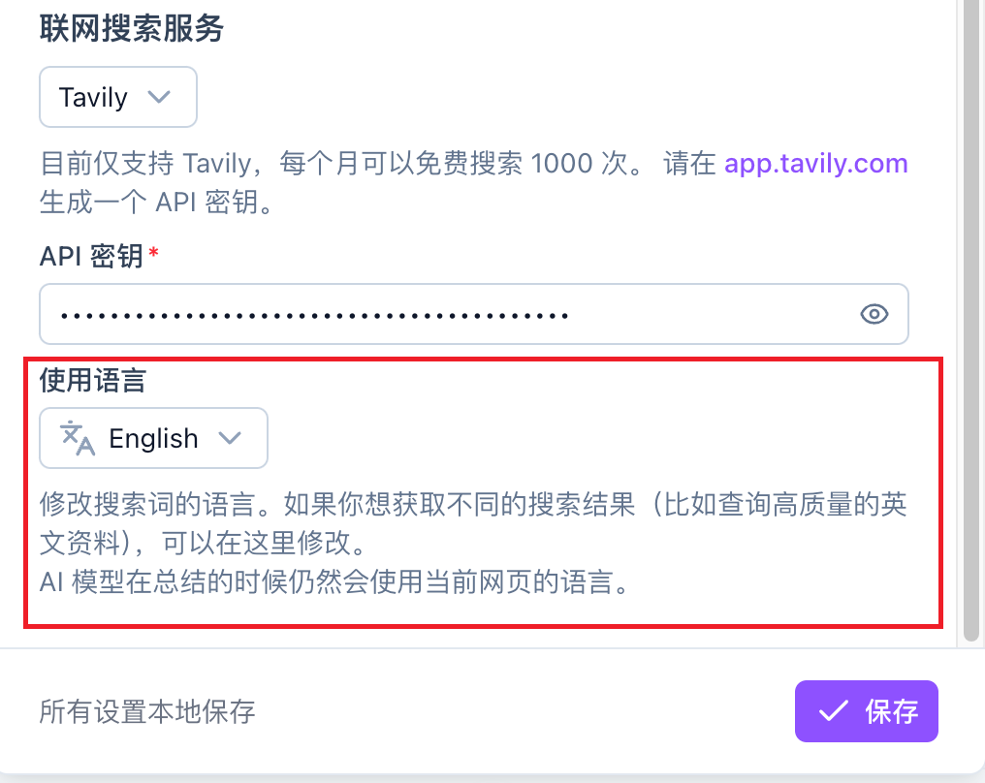Expand the English language dropdown
Screen dimensions: 985x783
pos(153,438)
